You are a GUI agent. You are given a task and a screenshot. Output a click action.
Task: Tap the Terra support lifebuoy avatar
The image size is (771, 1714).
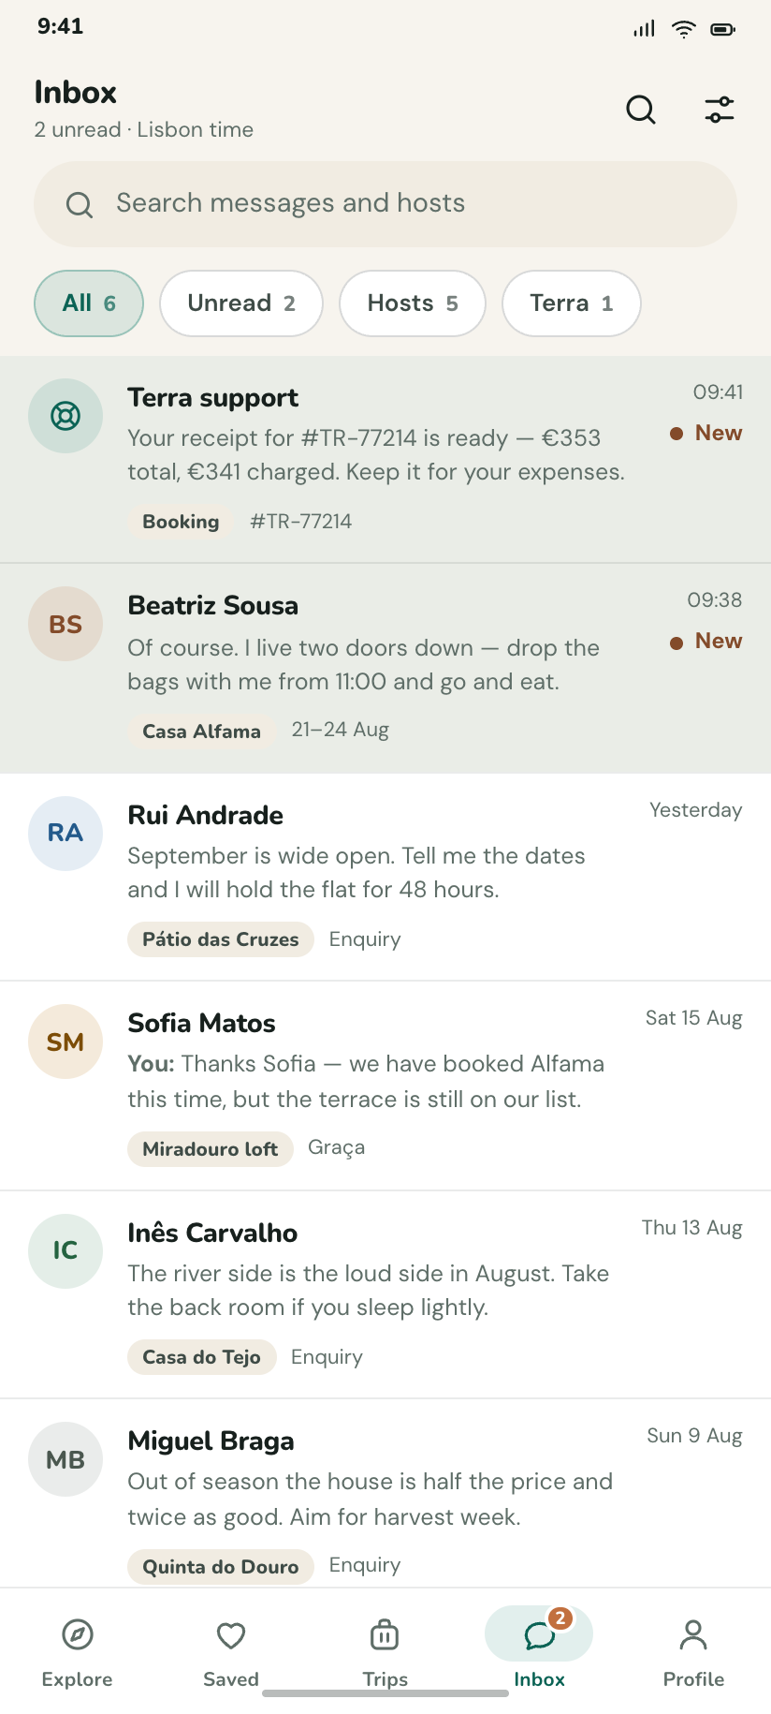coord(65,416)
